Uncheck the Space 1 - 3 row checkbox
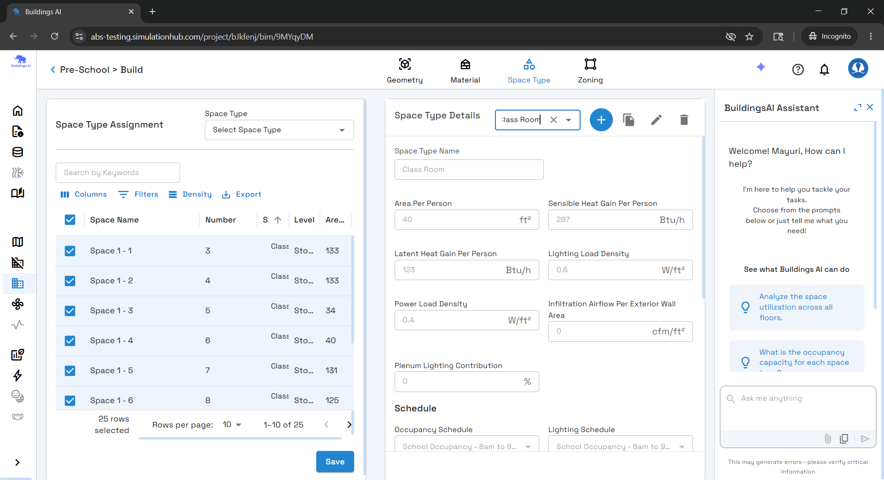 pos(70,310)
